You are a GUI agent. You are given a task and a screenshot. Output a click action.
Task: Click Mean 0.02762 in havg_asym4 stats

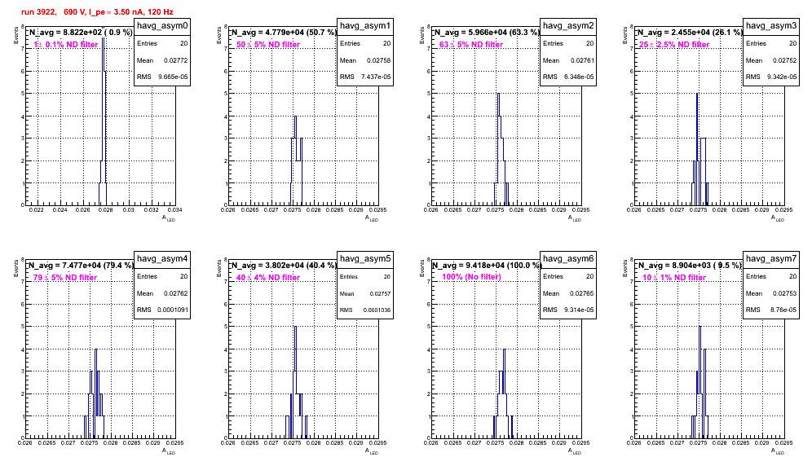[162, 293]
